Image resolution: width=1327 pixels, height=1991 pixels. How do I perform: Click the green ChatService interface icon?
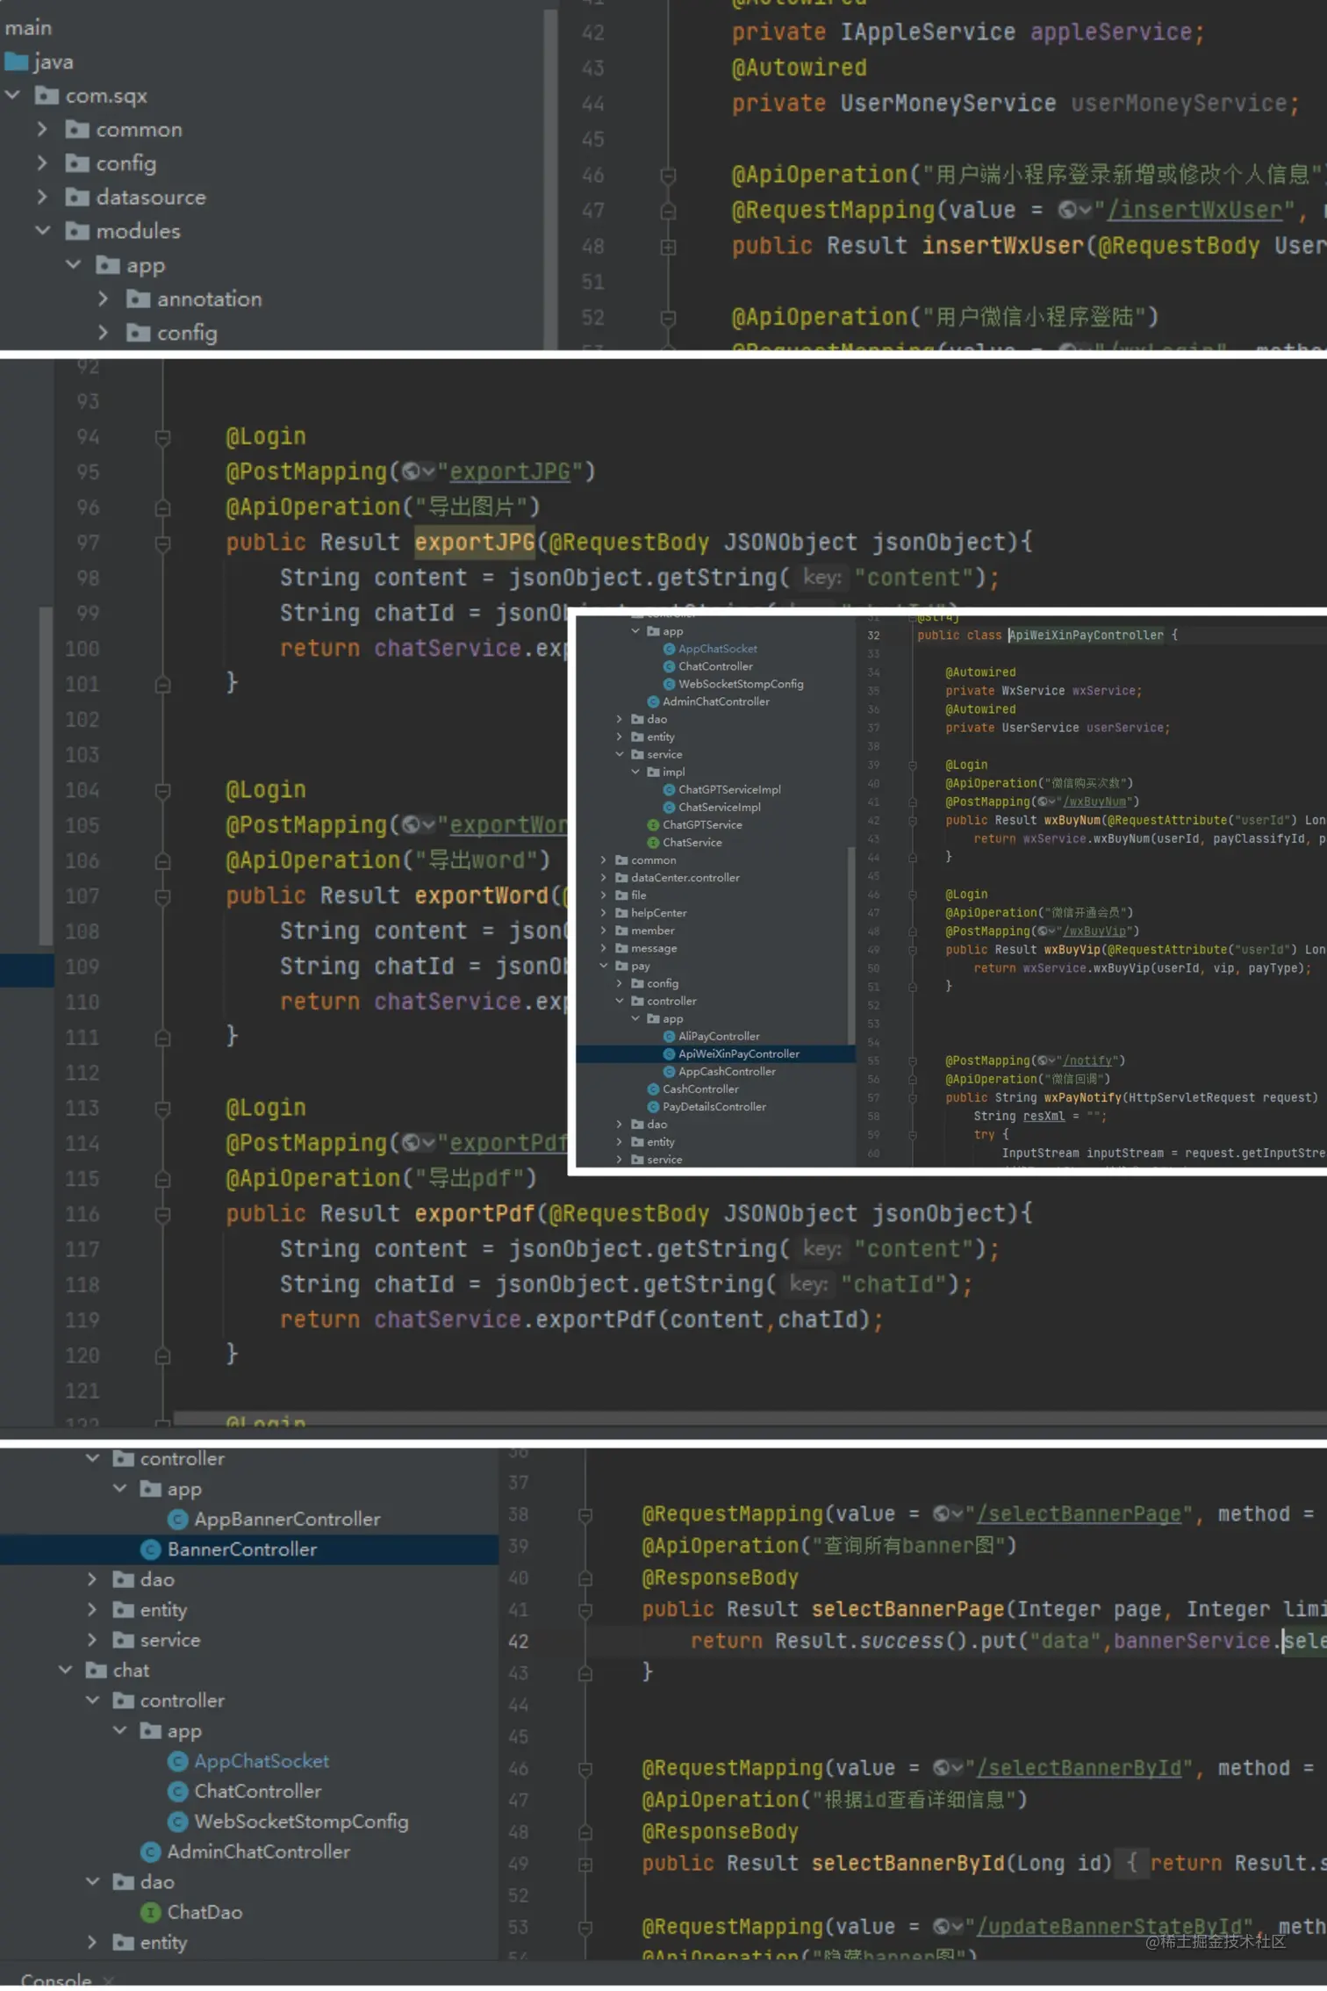(653, 843)
